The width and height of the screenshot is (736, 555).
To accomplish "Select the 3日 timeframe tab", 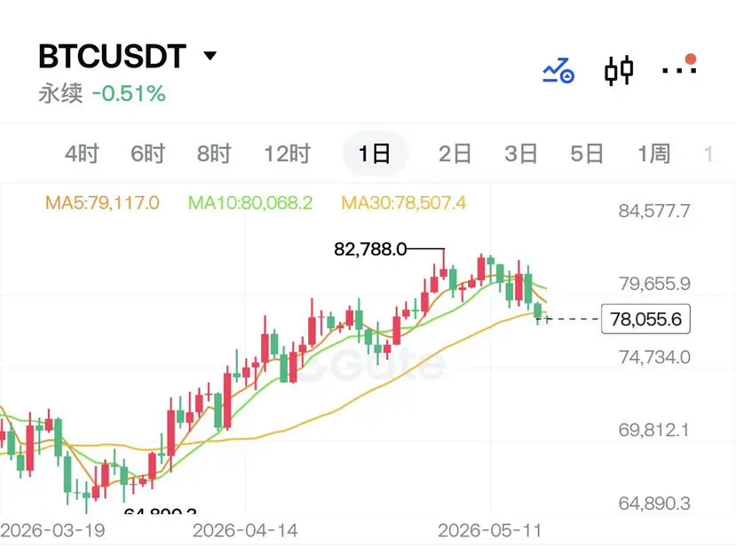I will click(521, 153).
